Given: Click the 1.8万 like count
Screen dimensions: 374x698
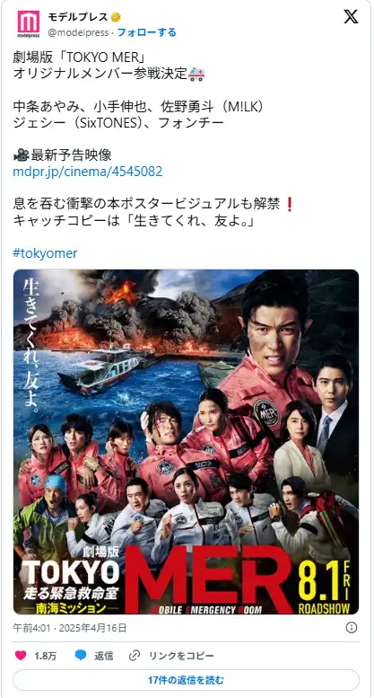Looking at the screenshot, I should (x=46, y=656).
